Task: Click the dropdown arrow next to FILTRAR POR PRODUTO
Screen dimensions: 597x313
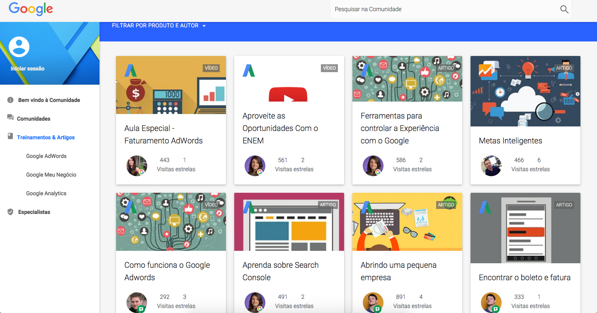Action: coord(204,26)
